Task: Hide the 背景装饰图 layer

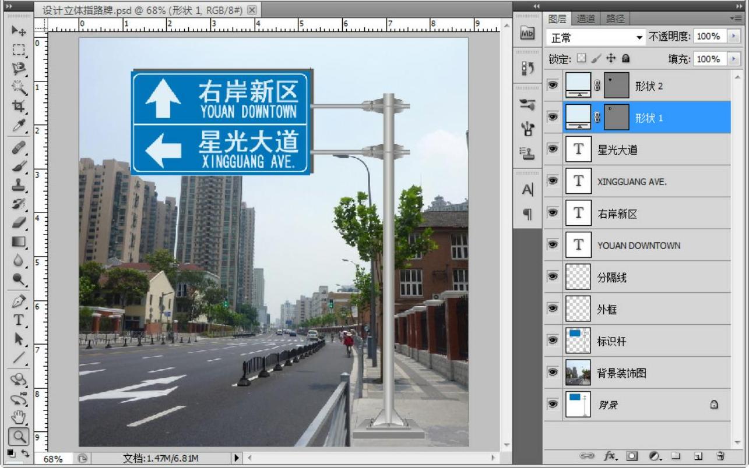Action: click(x=553, y=372)
